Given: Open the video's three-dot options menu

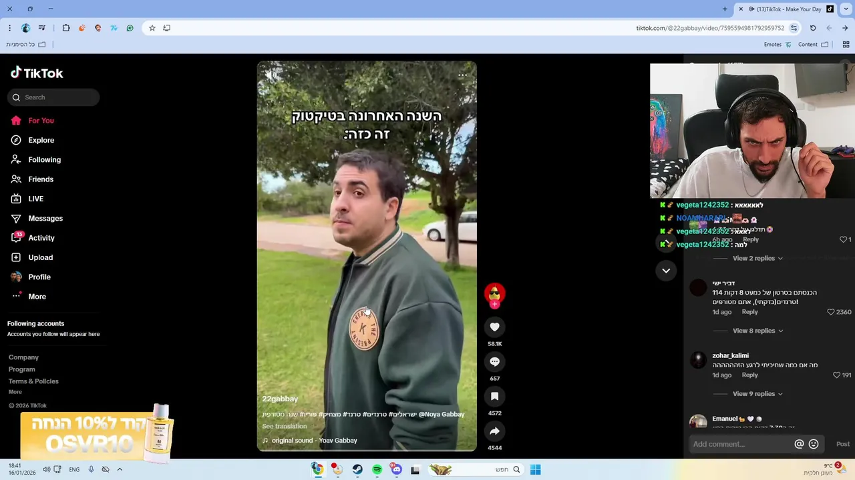Looking at the screenshot, I should [x=462, y=75].
